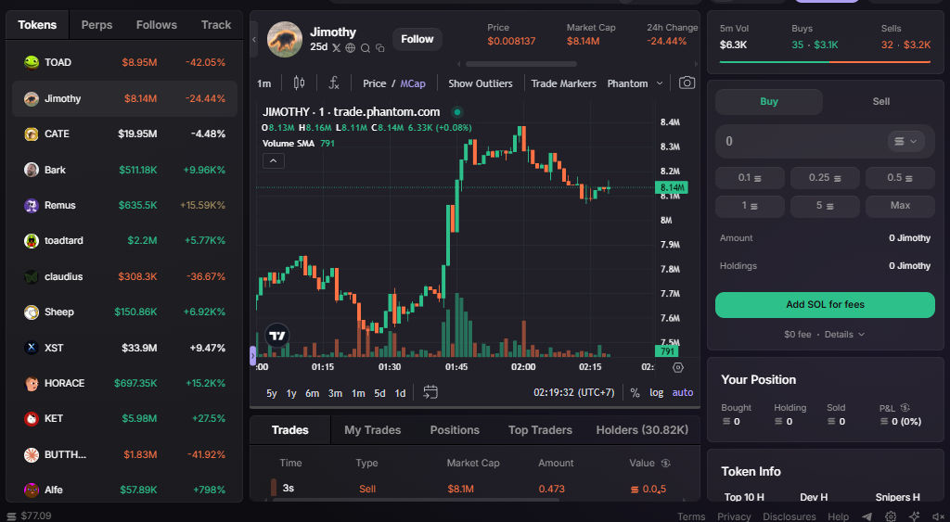
Task: Select the CATE token icon
Action: click(x=32, y=134)
